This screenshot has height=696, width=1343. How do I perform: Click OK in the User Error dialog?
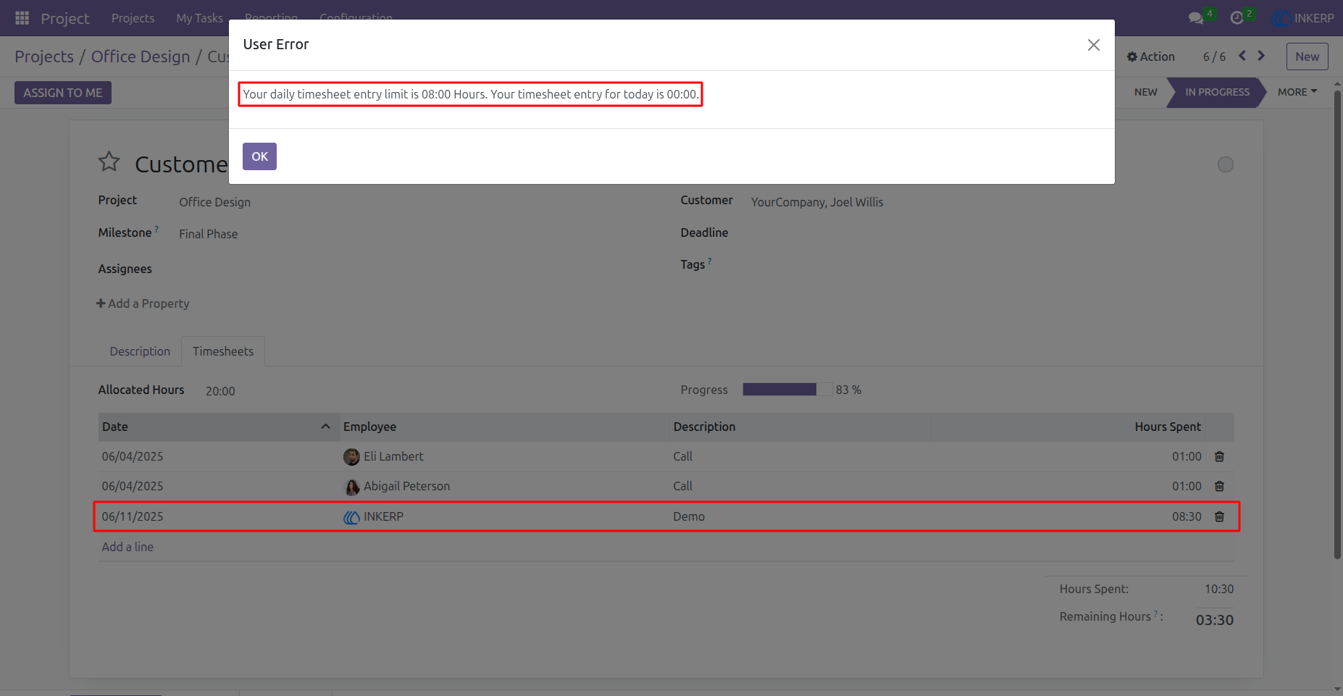tap(259, 156)
